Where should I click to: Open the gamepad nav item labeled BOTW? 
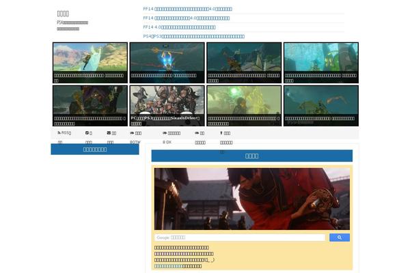click(135, 137)
